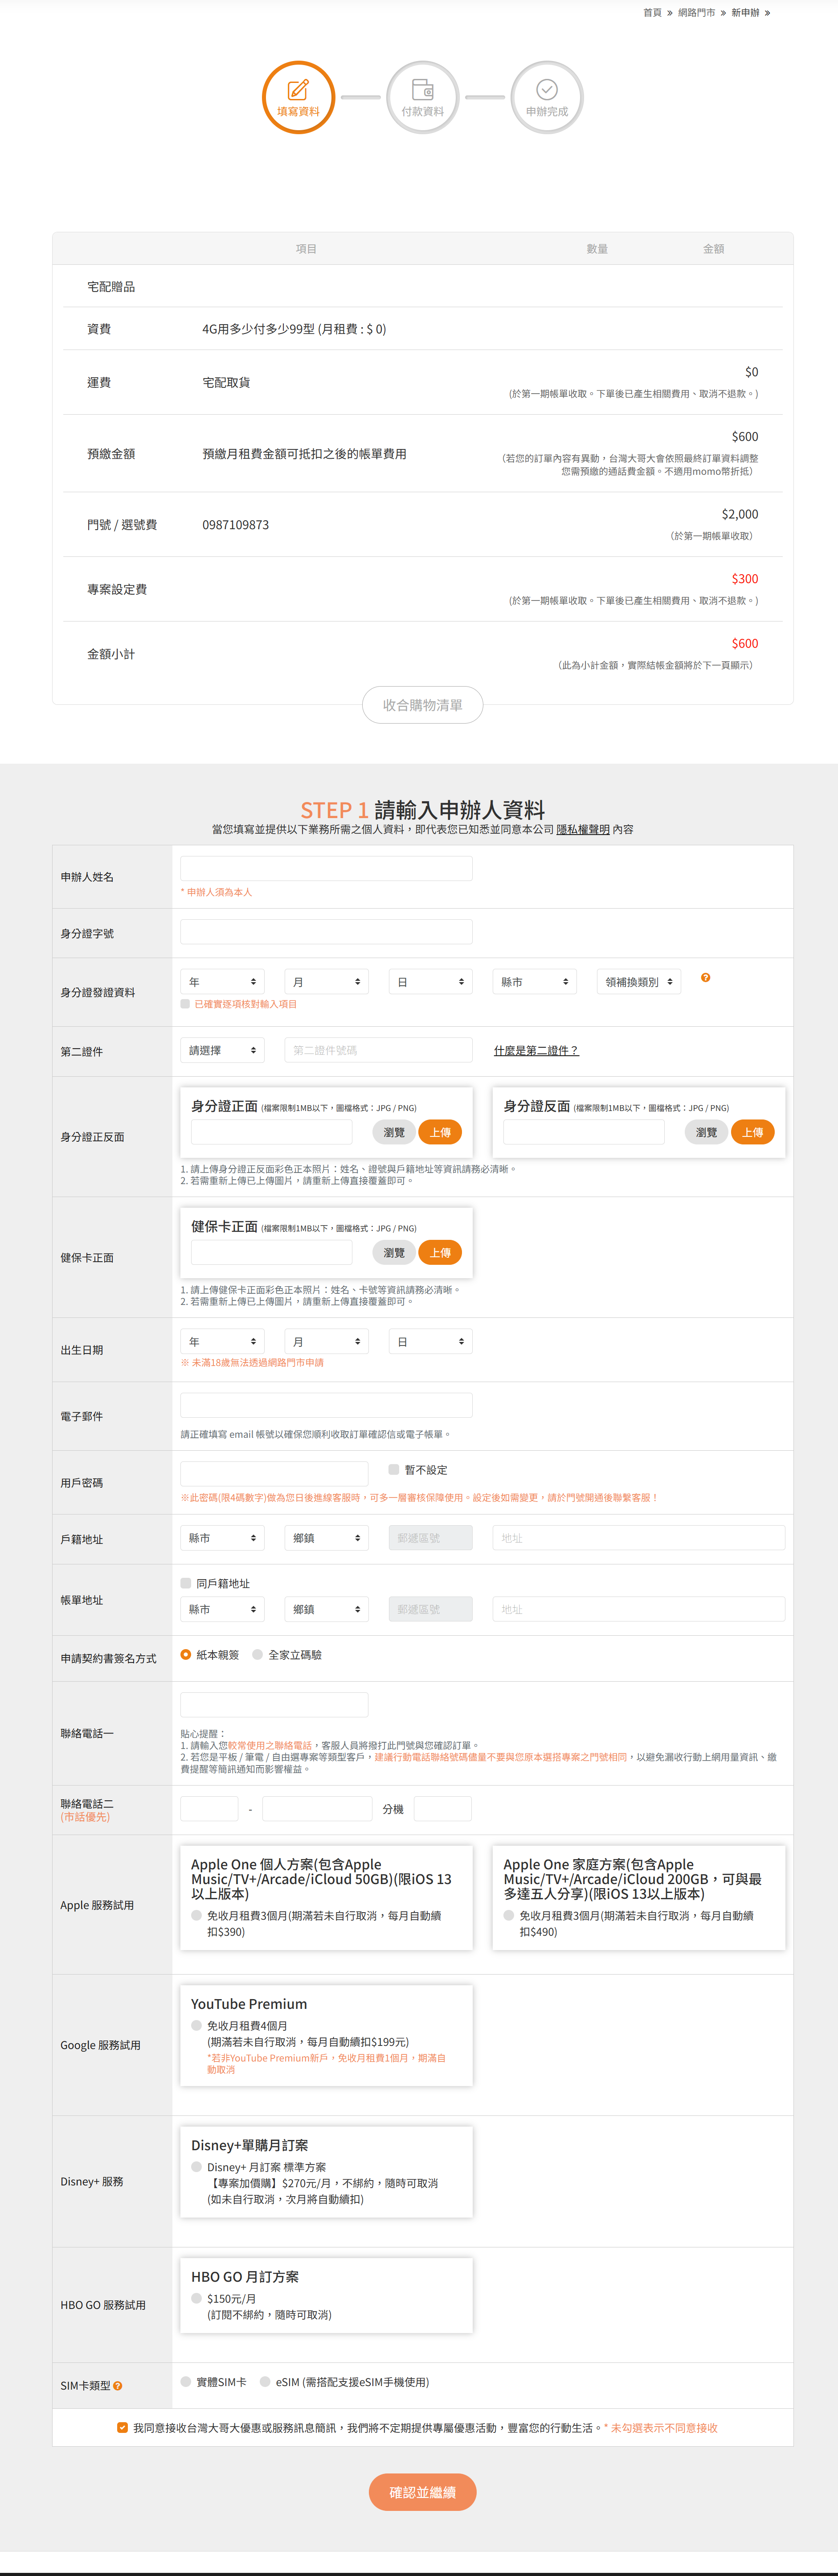Screen dimensions: 838x2576
Task: Open the 隱私權聲明 link
Action: (583, 829)
